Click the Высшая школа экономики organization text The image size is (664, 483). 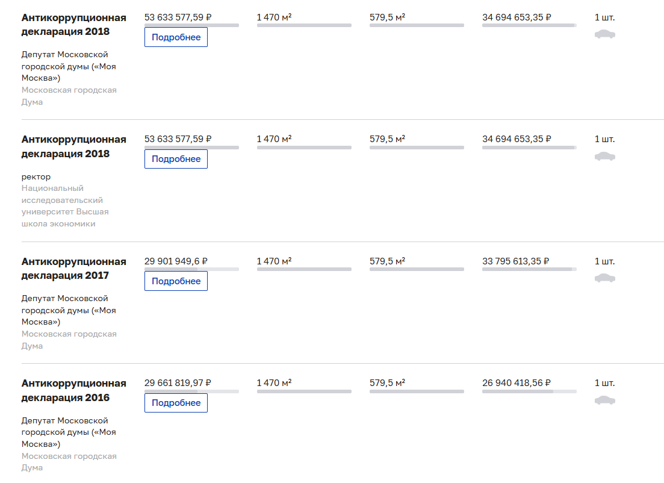[65, 206]
